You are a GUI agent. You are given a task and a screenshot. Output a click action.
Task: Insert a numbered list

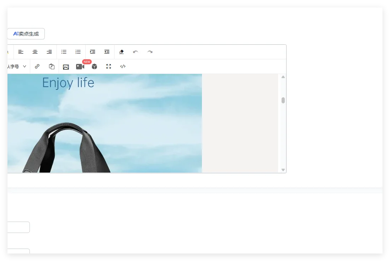pos(78,52)
